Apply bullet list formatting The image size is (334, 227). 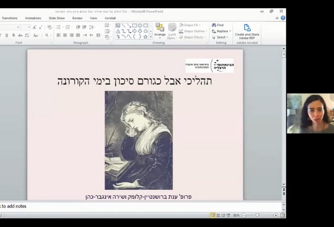60,27
